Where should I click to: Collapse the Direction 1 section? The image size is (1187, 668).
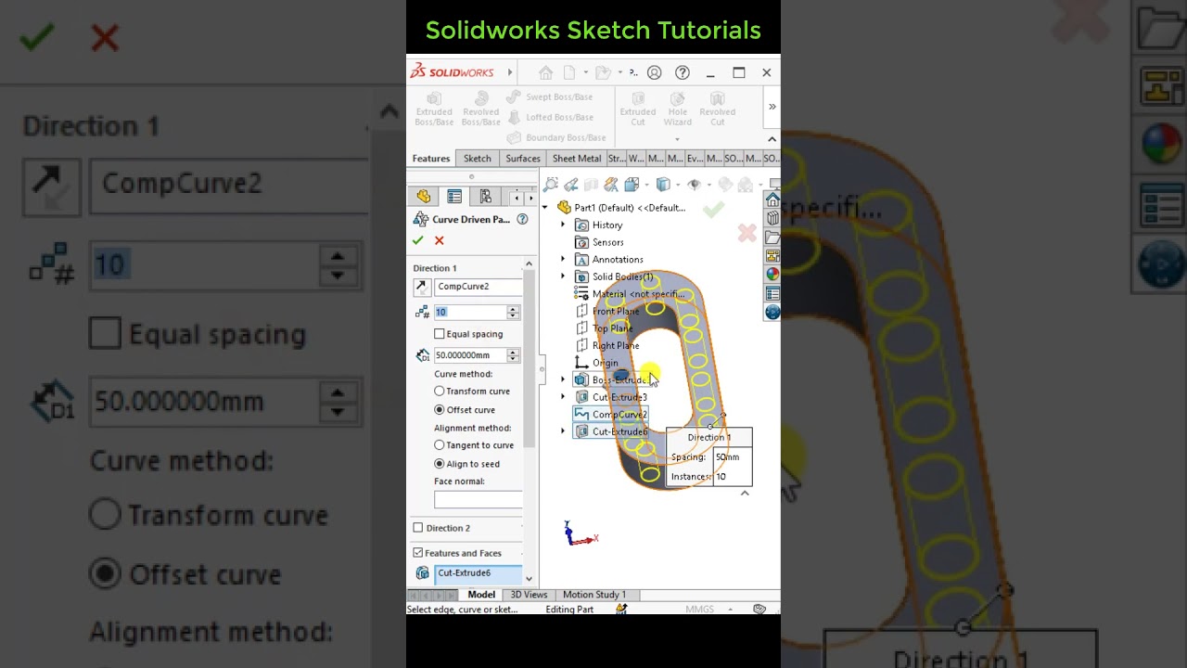point(529,265)
